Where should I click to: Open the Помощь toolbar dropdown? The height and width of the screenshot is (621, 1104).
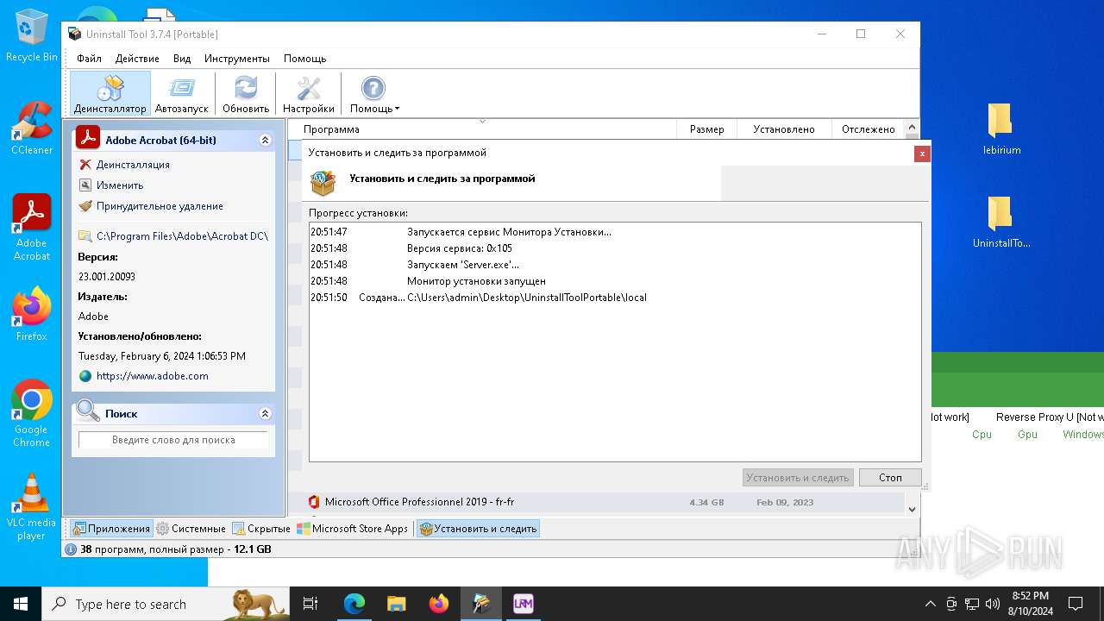click(x=373, y=94)
